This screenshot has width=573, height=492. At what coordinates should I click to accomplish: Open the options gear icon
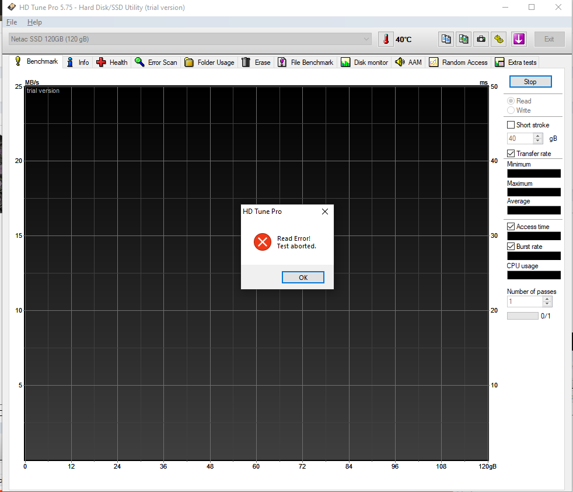499,39
